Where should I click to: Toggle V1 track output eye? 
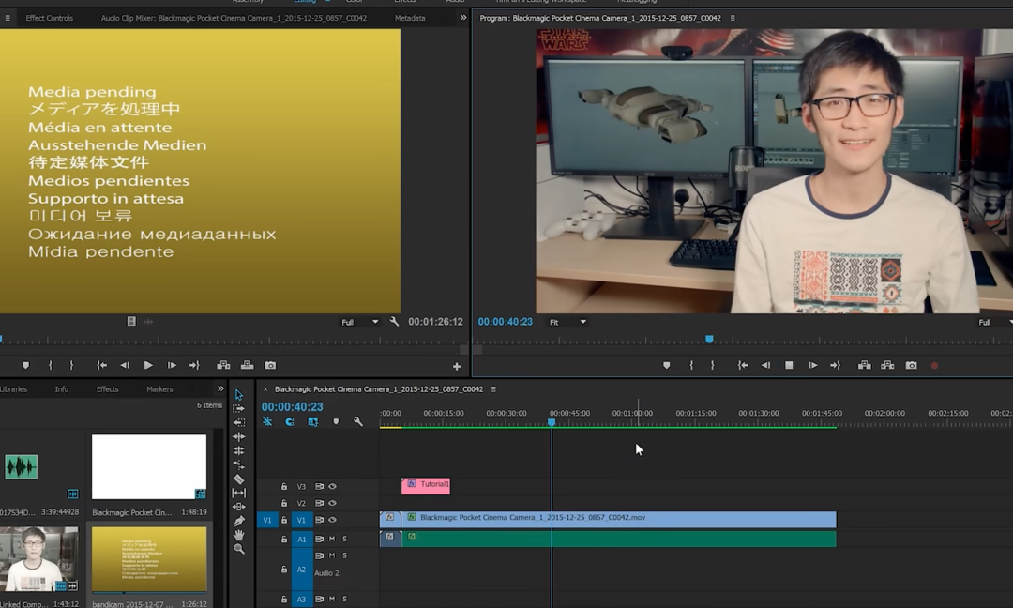coord(332,520)
